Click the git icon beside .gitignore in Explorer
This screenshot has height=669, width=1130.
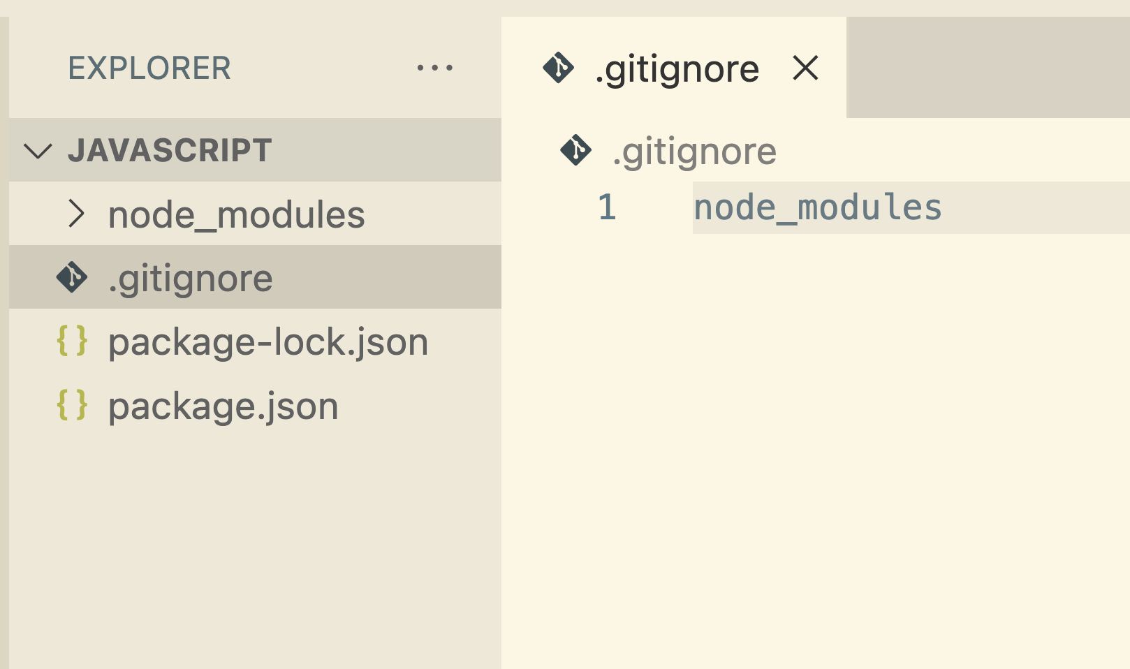click(x=71, y=277)
